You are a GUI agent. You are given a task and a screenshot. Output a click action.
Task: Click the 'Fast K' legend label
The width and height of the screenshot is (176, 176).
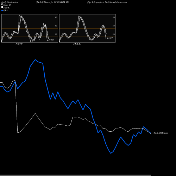7,8
